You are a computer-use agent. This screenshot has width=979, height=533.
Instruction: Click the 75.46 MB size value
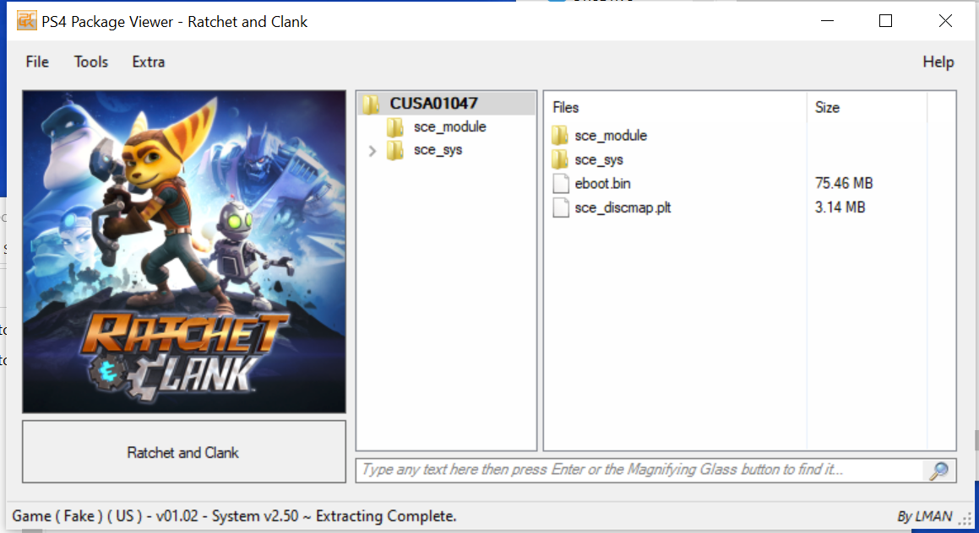[x=844, y=183]
